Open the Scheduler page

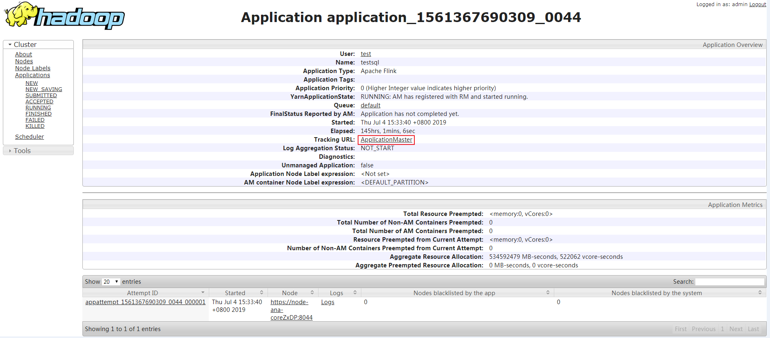(x=29, y=137)
